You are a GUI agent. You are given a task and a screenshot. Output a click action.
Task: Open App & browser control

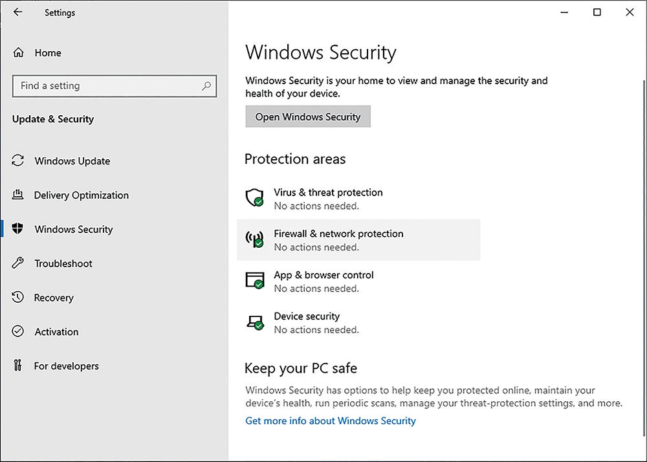[x=358, y=281]
